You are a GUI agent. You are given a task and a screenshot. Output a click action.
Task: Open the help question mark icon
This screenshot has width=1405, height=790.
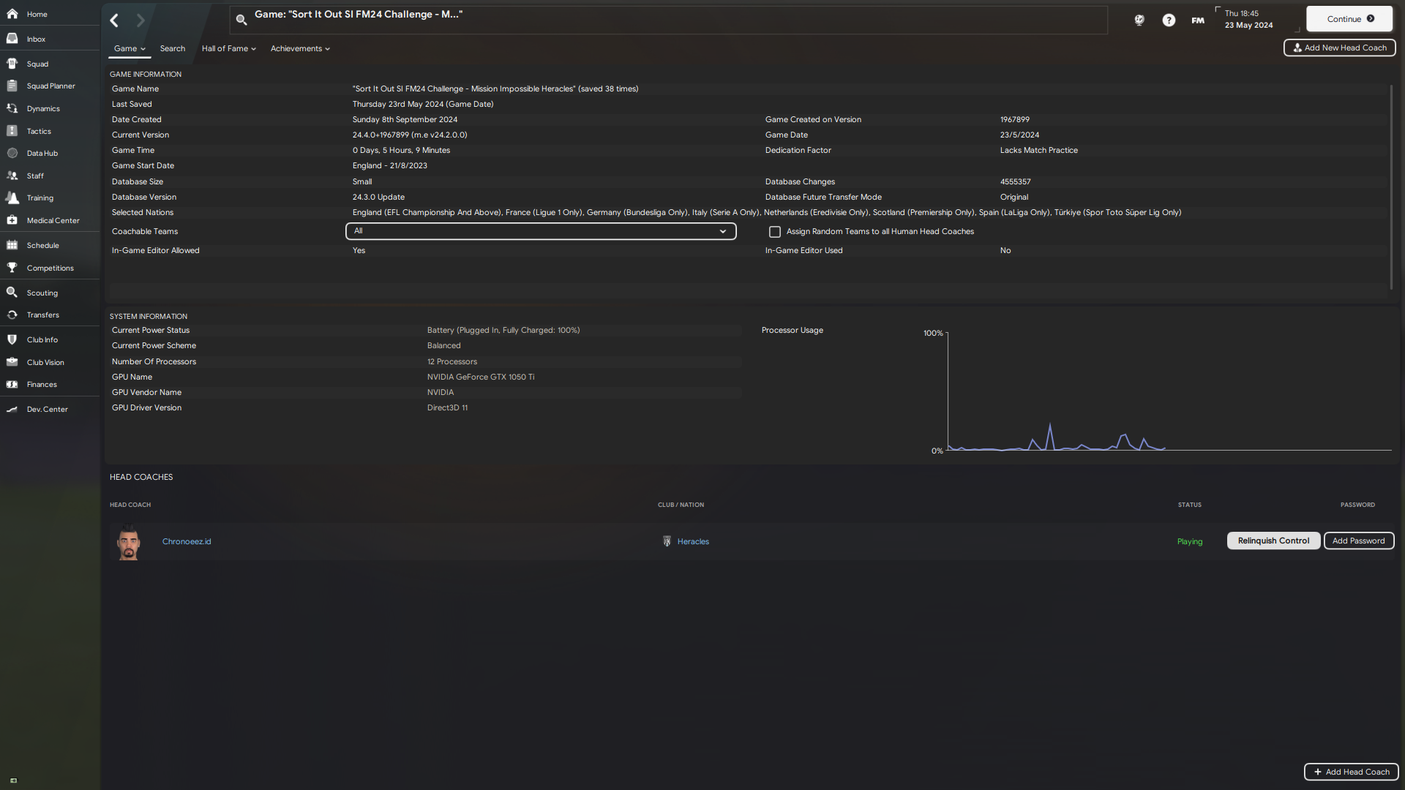[x=1169, y=20]
